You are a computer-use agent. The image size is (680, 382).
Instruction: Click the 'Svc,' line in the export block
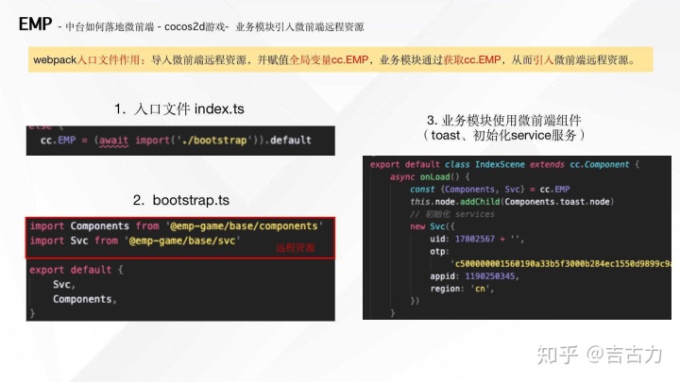64,285
